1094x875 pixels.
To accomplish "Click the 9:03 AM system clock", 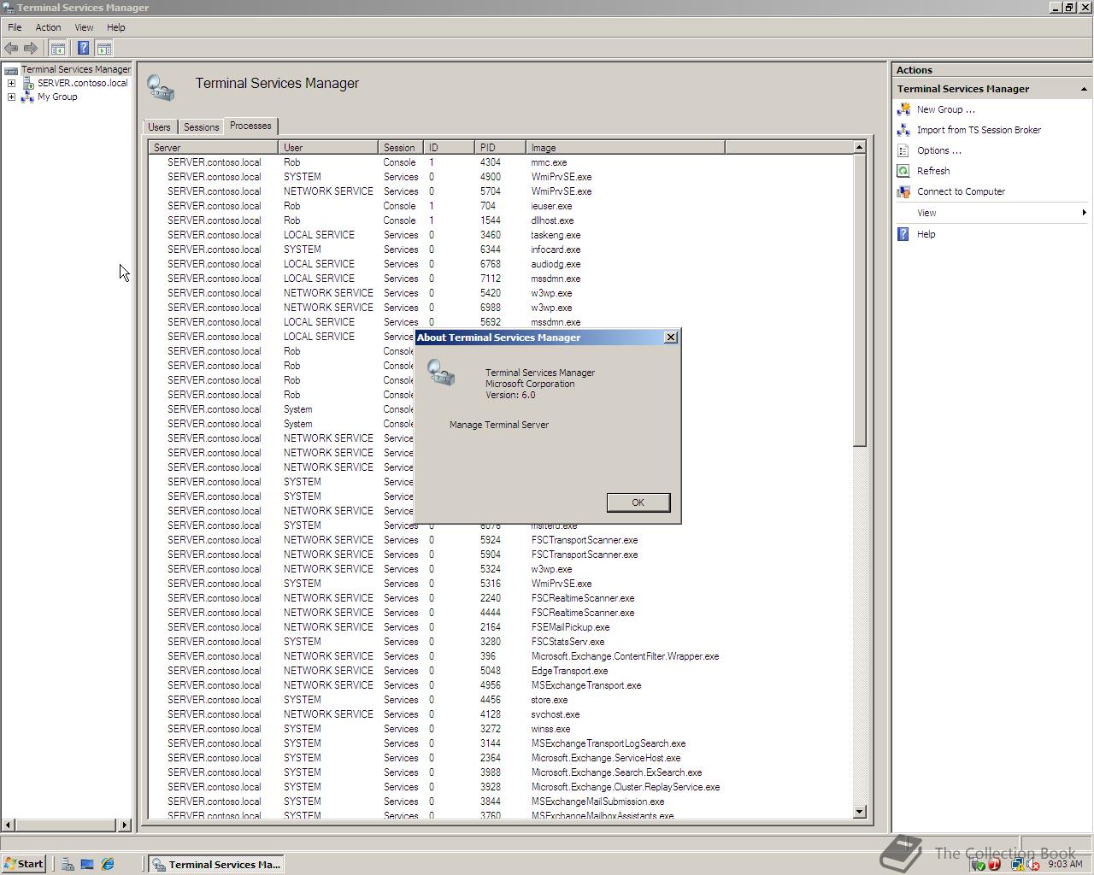I will tap(1065, 864).
